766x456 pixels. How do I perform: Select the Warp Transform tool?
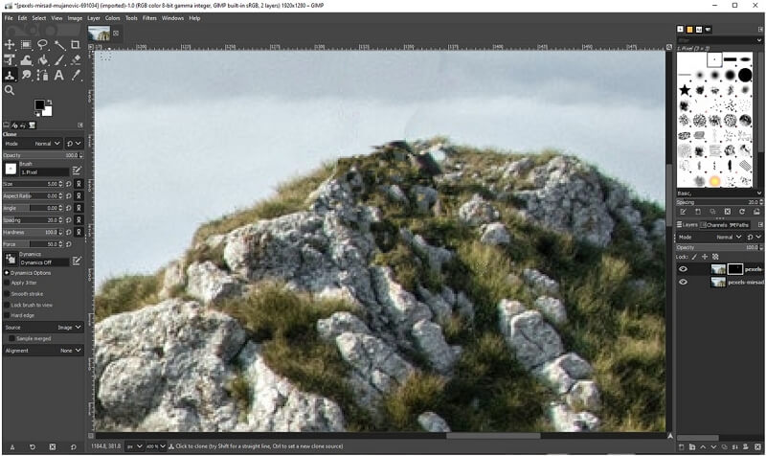click(x=27, y=60)
